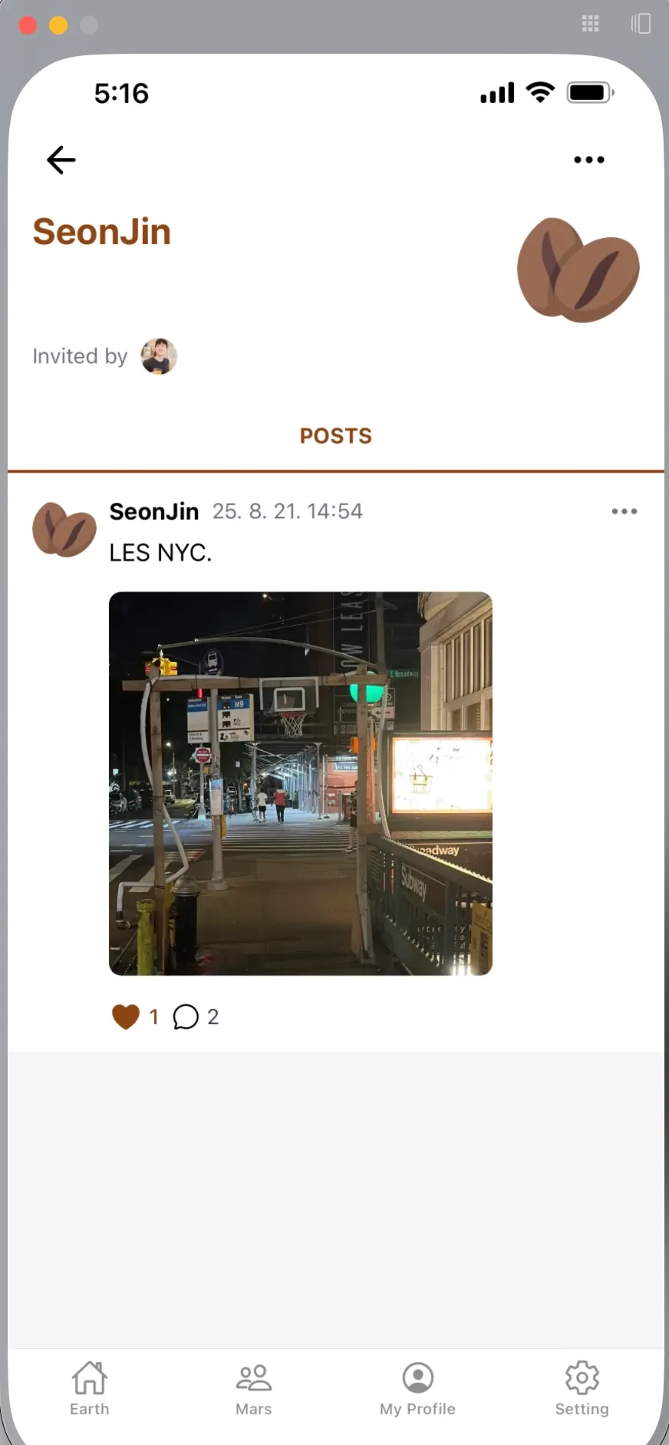
Task: Click the SeonJin profile title
Action: coord(102,232)
